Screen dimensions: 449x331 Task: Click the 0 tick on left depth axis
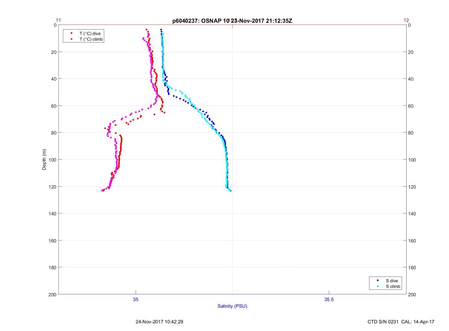[55, 25]
